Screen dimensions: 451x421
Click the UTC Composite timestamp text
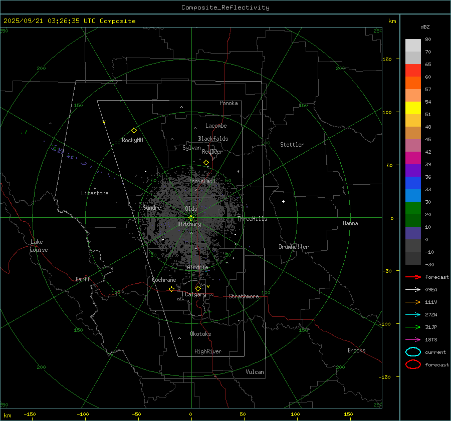pos(69,21)
